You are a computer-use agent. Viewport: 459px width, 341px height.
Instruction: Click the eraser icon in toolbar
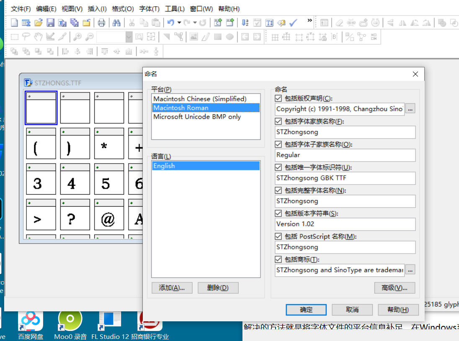[x=339, y=23]
